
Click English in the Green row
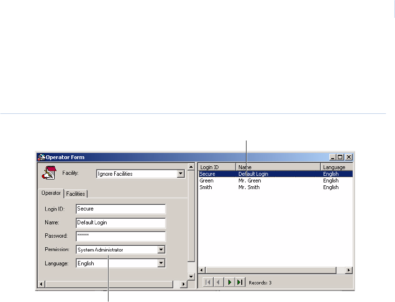(331, 181)
